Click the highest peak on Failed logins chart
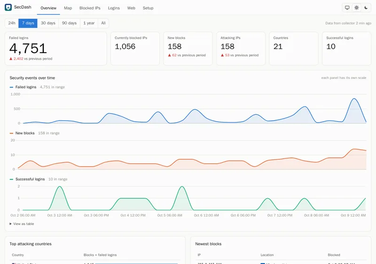This screenshot has height=264, width=376. tap(354, 99)
